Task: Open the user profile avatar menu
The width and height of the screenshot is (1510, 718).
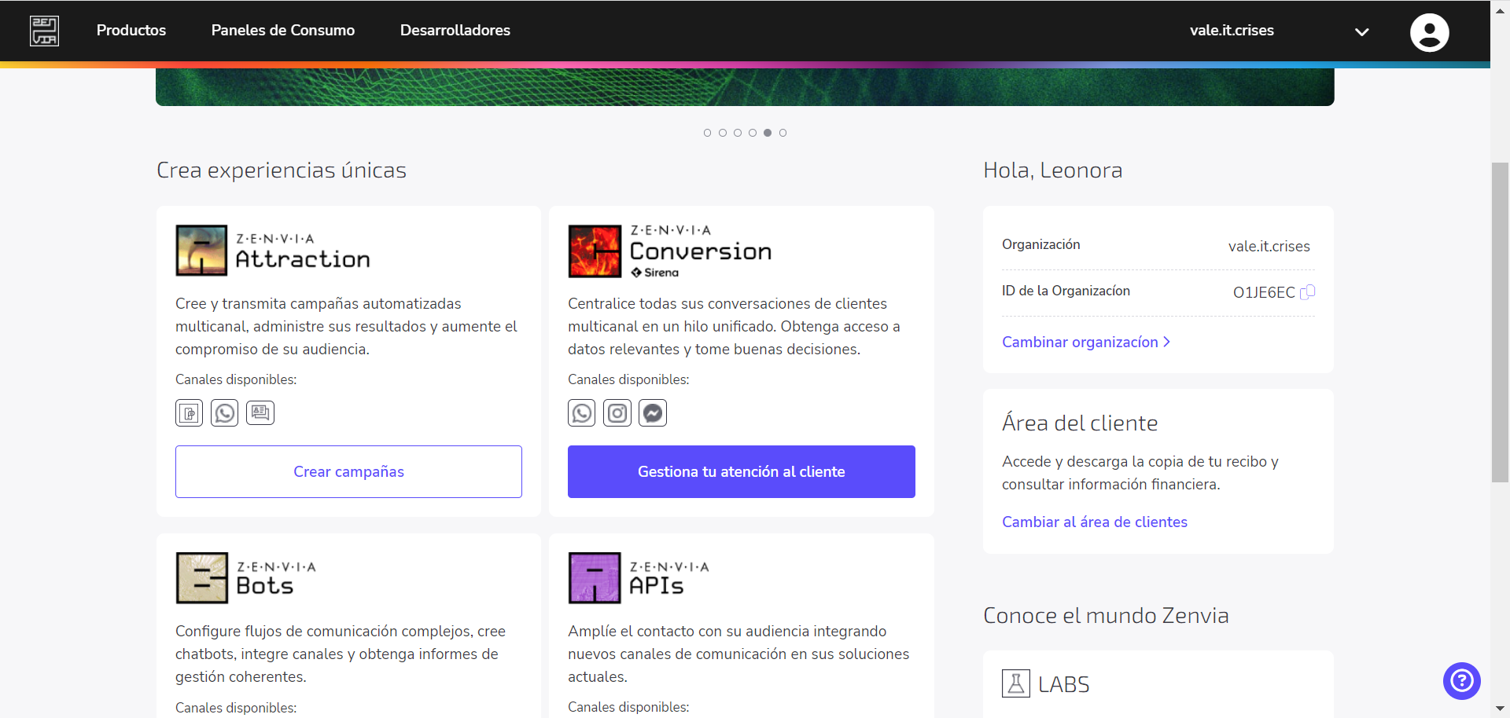Action: tap(1429, 32)
